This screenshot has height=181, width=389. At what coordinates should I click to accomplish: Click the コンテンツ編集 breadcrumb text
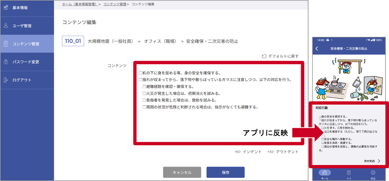pyautogui.click(x=143, y=4)
